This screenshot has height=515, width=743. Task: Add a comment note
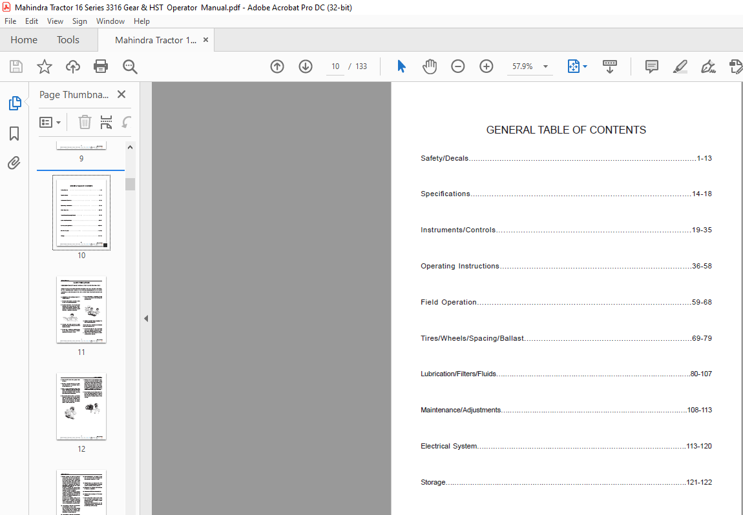click(651, 66)
